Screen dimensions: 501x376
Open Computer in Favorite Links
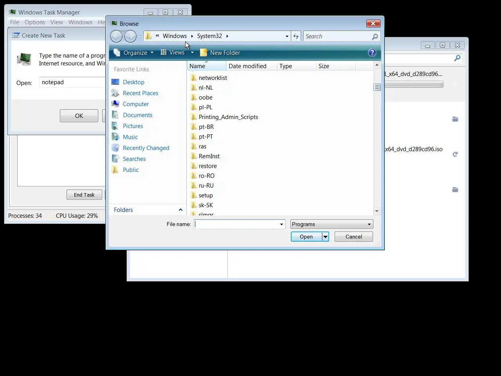tap(136, 104)
